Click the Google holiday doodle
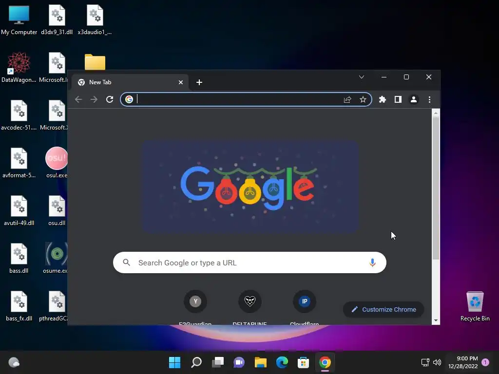 coord(250,187)
